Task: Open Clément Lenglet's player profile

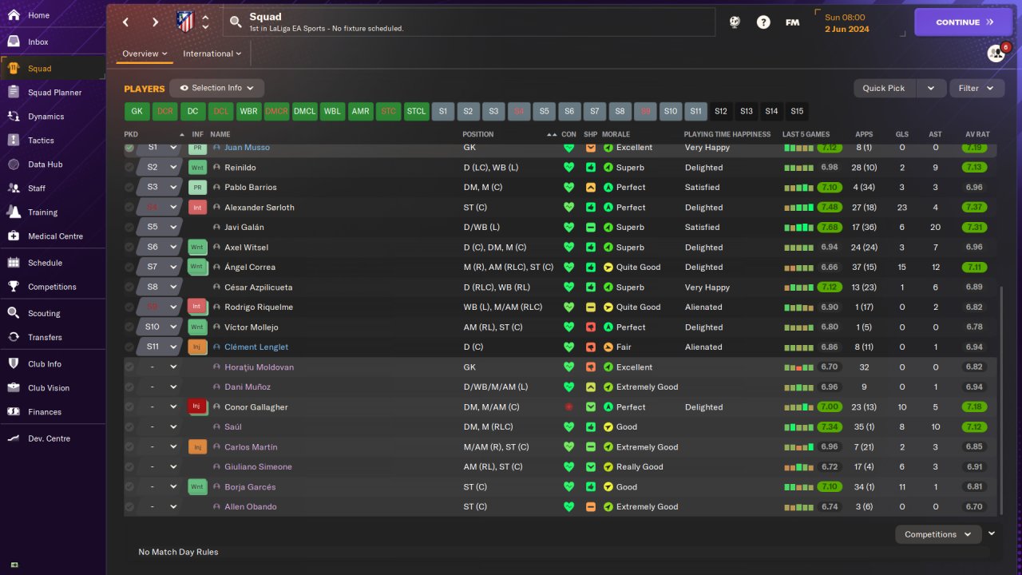Action: (256, 347)
